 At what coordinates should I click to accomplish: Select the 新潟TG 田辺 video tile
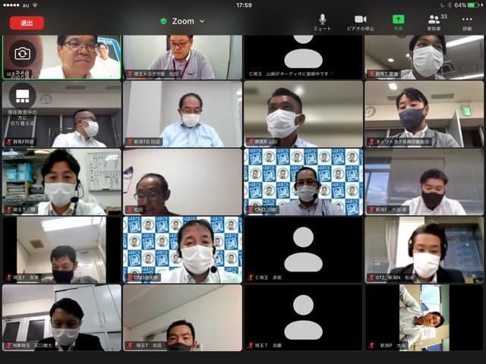click(182, 114)
